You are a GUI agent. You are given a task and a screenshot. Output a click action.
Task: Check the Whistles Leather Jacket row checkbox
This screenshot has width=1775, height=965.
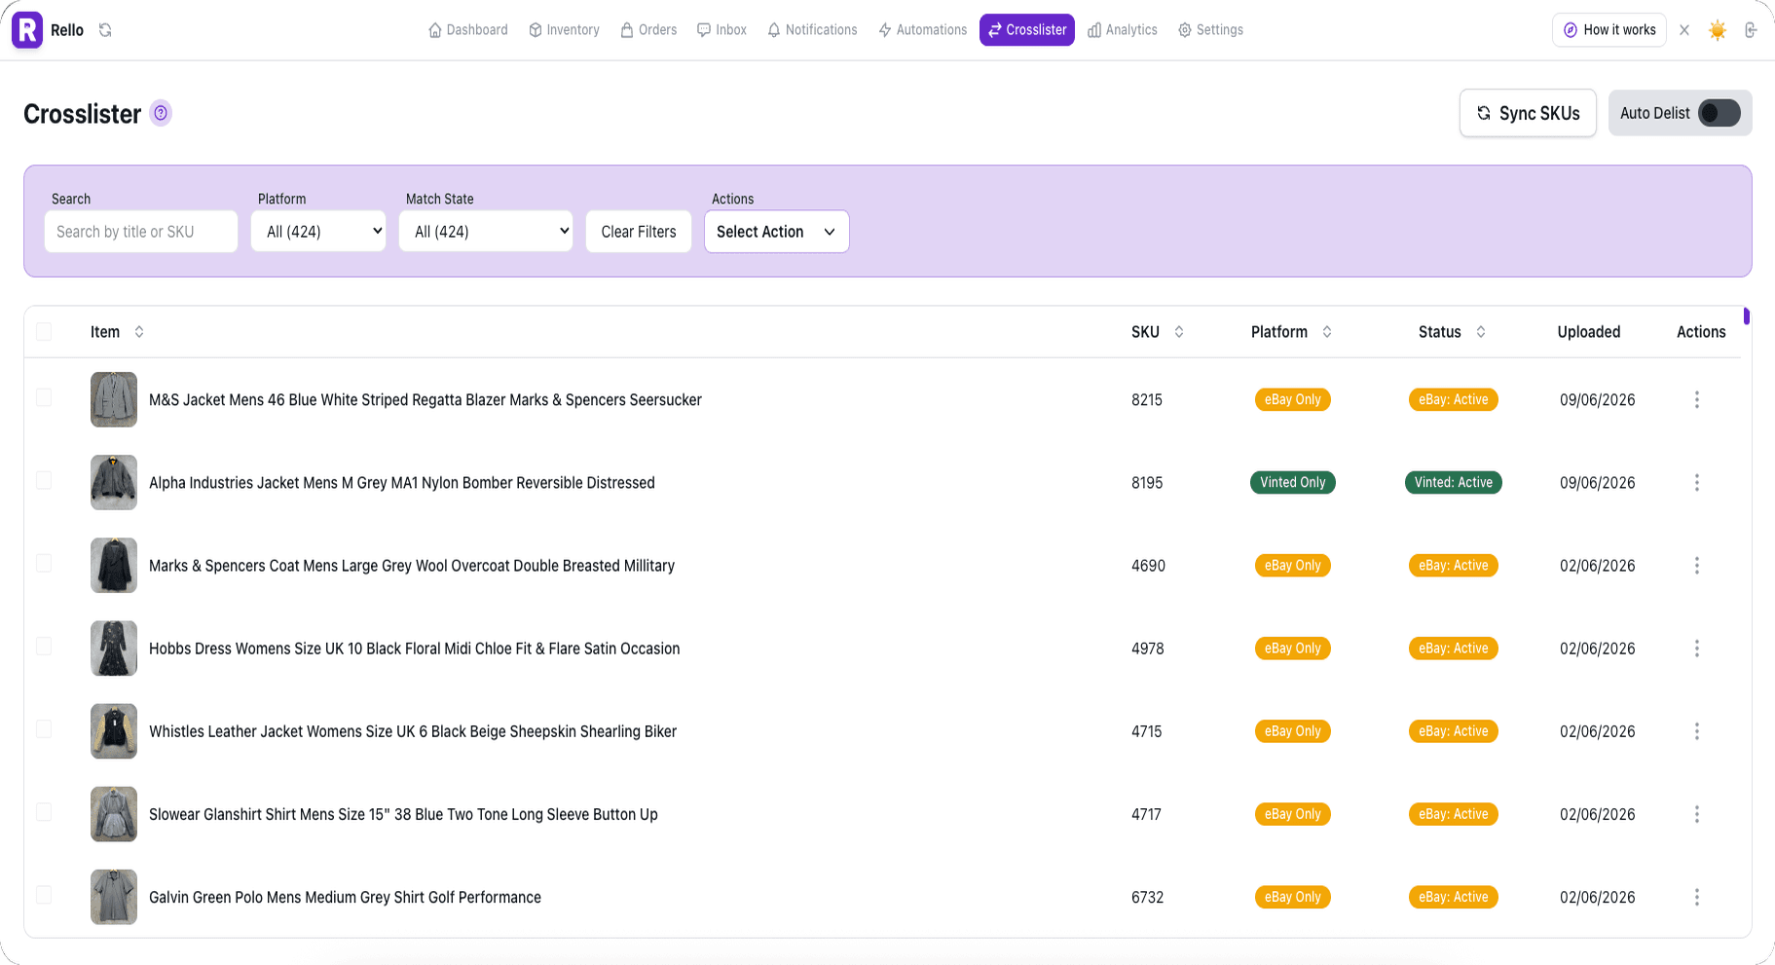[44, 728]
